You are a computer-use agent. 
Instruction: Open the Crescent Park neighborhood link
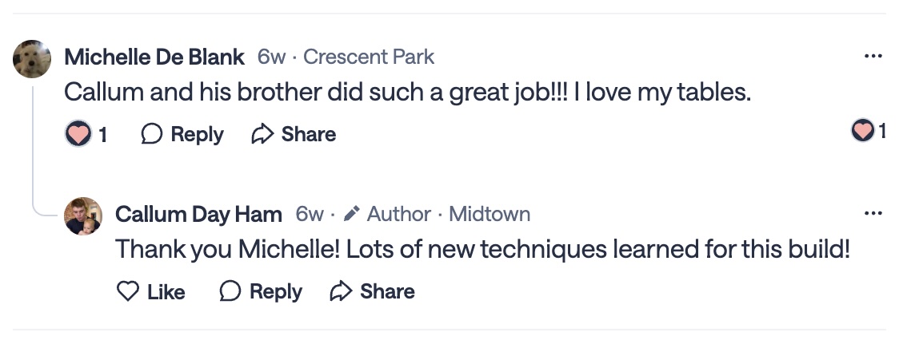click(x=369, y=57)
